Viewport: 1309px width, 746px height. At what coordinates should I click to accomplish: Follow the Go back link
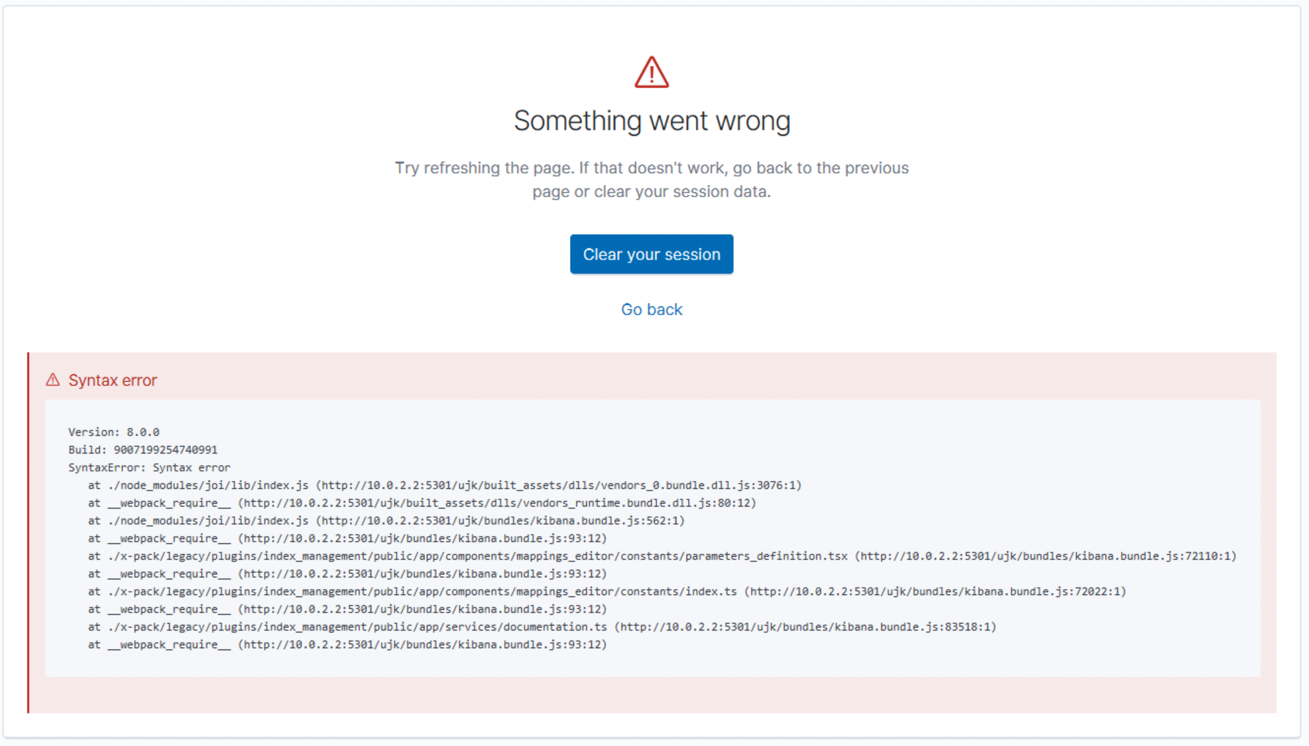coord(651,309)
